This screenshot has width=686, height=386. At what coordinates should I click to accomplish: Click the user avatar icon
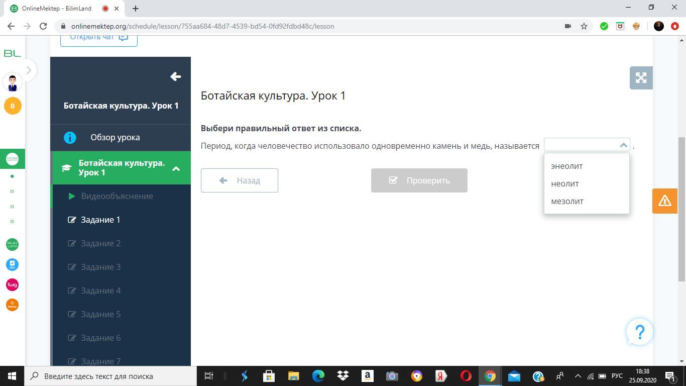click(x=13, y=81)
